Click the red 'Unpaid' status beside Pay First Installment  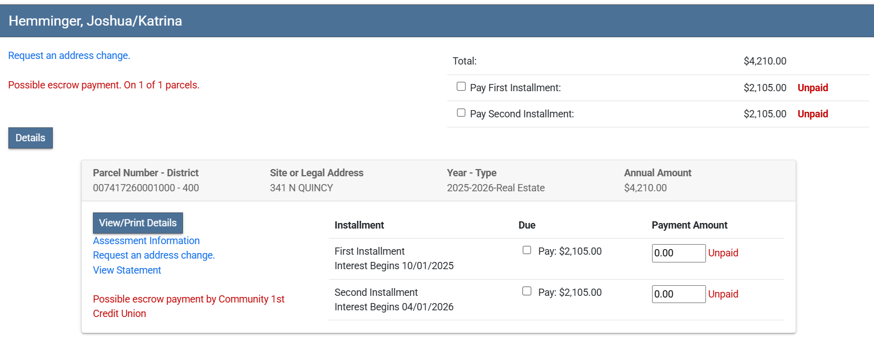click(812, 88)
